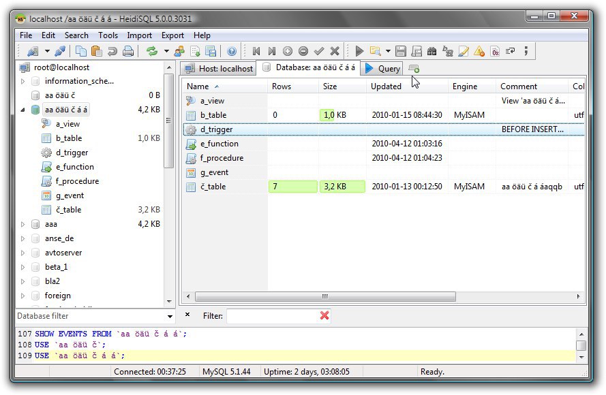606x395 pixels.
Task: Click the find and replace icon
Action: 448,51
